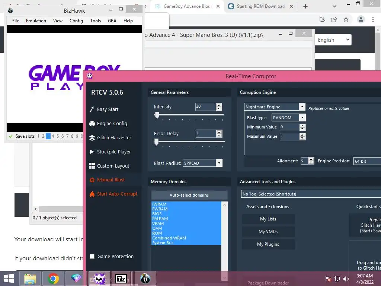Screen dimensions: 381x286
Task: Open BizHawk Config menu
Action: click(76, 21)
